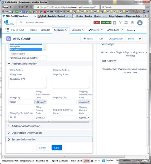The height and width of the screenshot is (164, 151).
Task: Open the Help question mark icon
Action: pyautogui.click(x=120, y=22)
